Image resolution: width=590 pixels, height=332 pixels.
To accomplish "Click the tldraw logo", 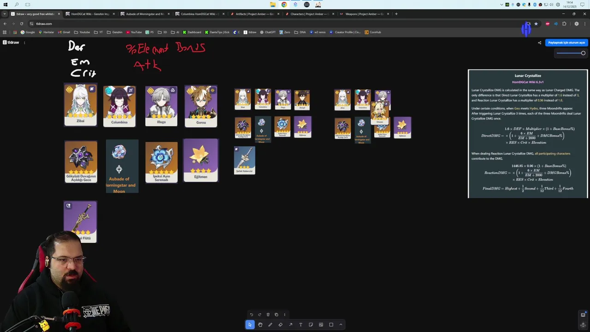I will (x=11, y=42).
